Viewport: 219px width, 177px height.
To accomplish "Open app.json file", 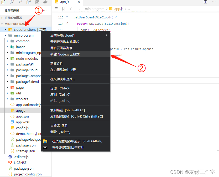I will point(22,117).
